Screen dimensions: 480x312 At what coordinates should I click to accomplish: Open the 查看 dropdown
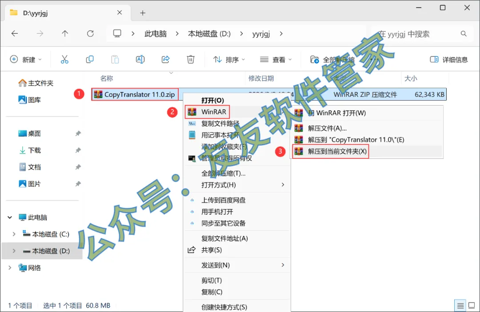276,59
